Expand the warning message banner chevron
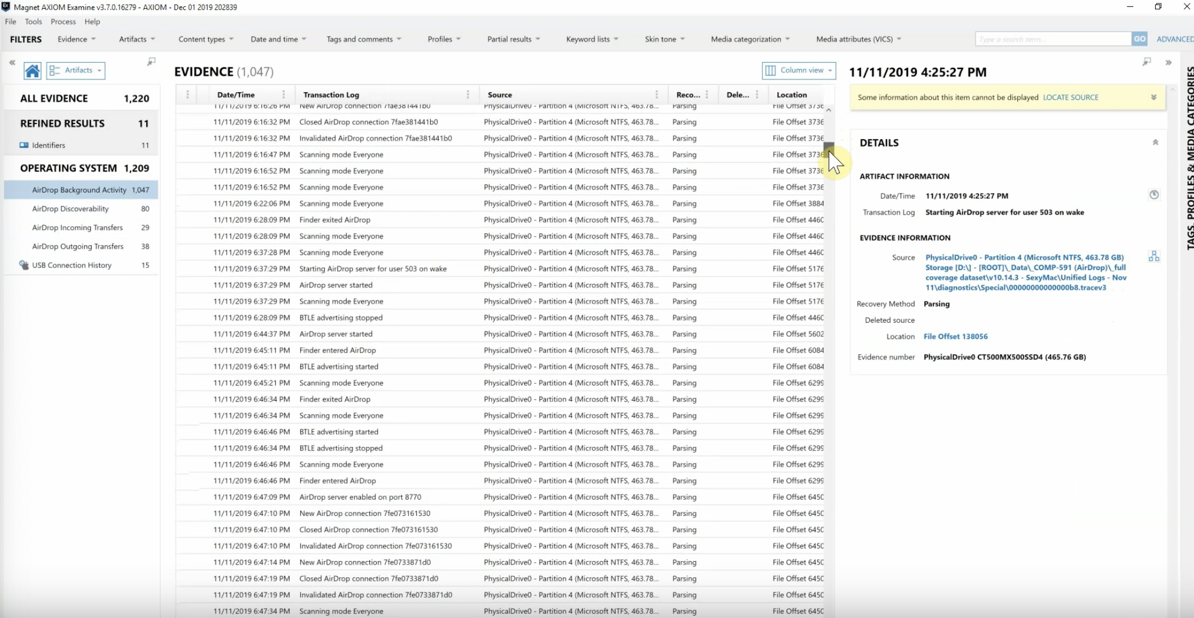 click(1153, 97)
